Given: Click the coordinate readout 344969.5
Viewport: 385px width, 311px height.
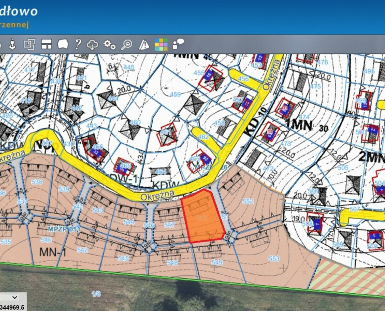Looking at the screenshot, I should [12, 308].
